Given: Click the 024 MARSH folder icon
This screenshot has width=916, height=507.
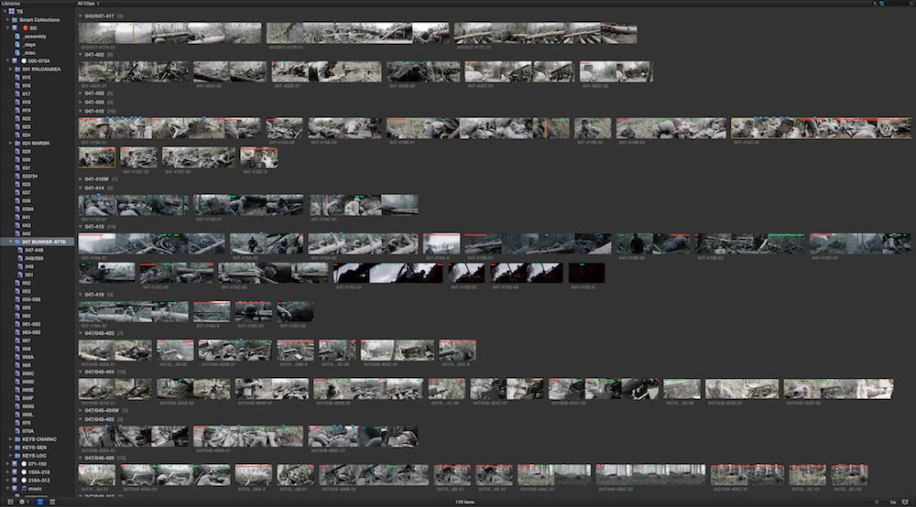Looking at the screenshot, I should [x=17, y=143].
